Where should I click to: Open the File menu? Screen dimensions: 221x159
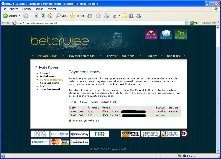(x=5, y=9)
